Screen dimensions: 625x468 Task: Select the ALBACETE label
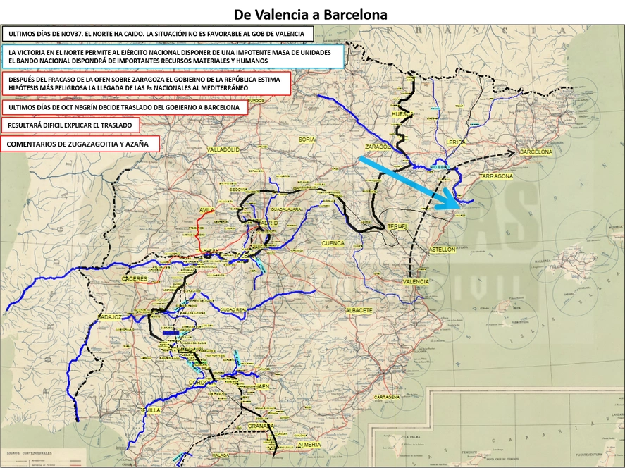359,310
